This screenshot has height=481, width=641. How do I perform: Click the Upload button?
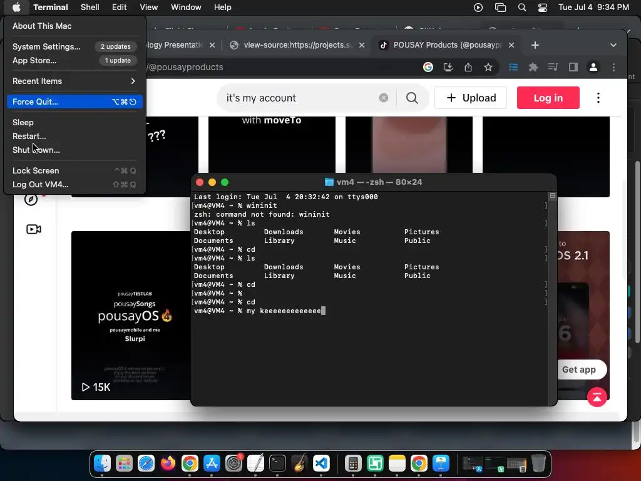coord(471,98)
